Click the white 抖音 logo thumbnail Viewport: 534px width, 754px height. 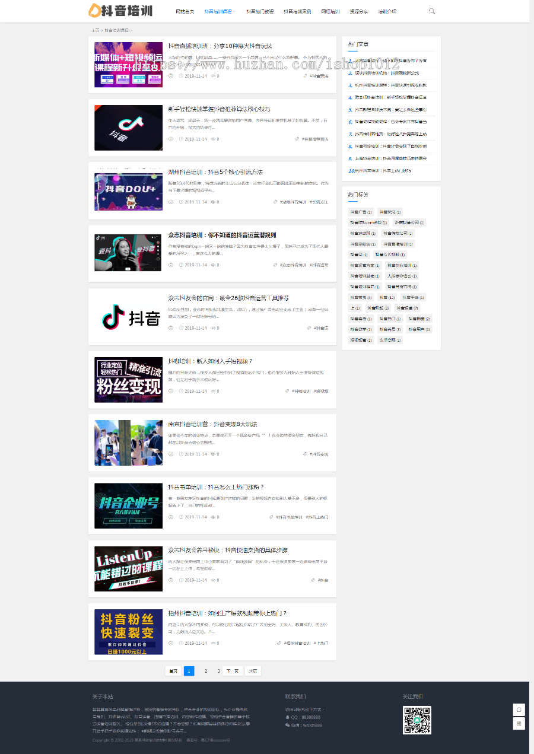coord(128,317)
